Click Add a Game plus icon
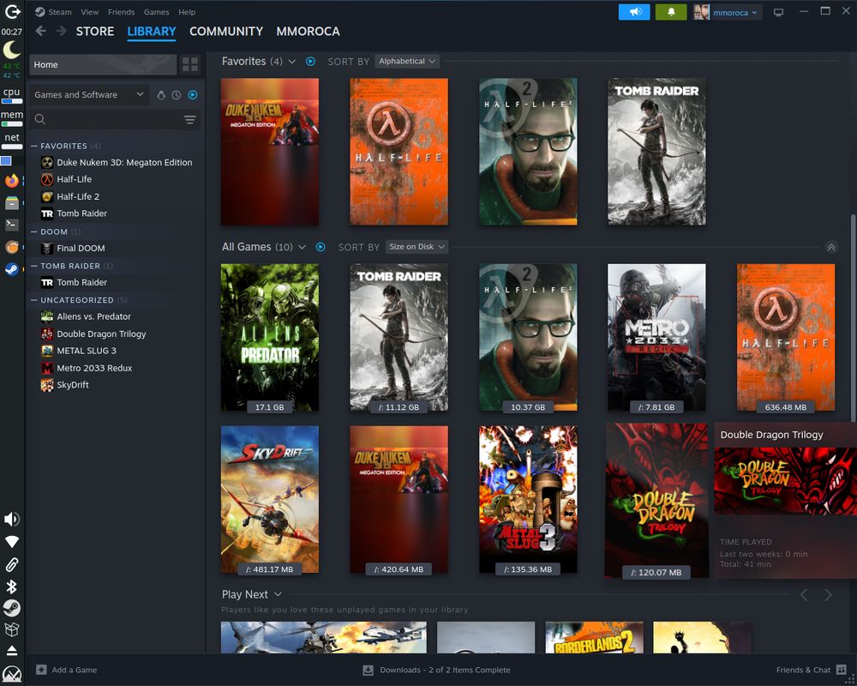The width and height of the screenshot is (857, 686). pyautogui.click(x=41, y=670)
